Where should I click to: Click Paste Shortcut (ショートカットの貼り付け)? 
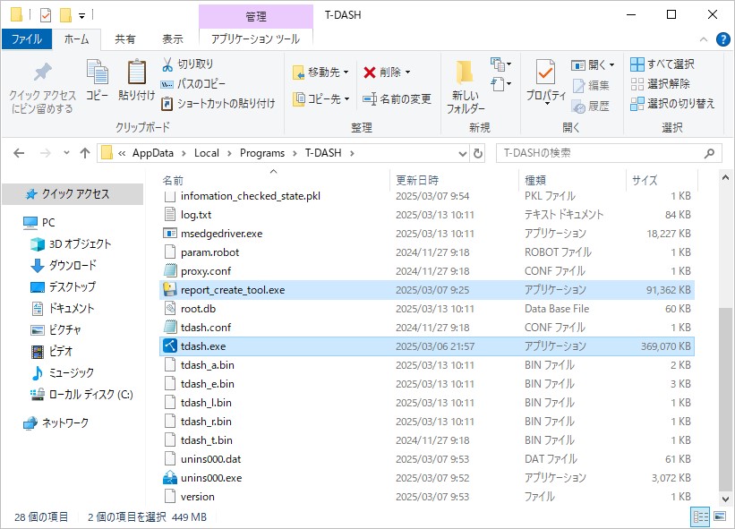[218, 103]
